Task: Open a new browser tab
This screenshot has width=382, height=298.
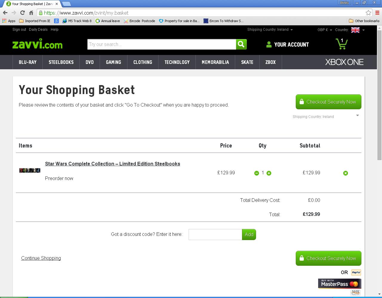Action: point(67,4)
